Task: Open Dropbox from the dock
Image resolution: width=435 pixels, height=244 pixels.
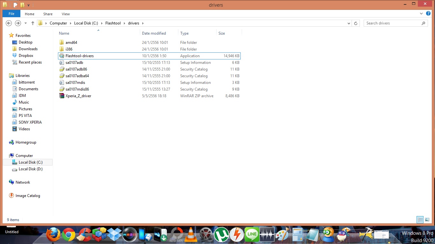Action: tap(115, 235)
